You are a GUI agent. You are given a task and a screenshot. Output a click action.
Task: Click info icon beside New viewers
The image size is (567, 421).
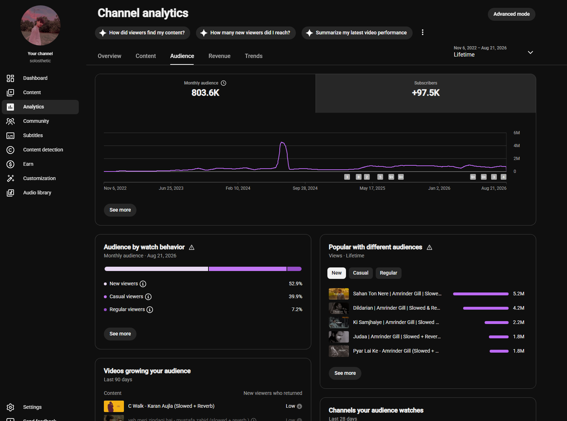143,284
